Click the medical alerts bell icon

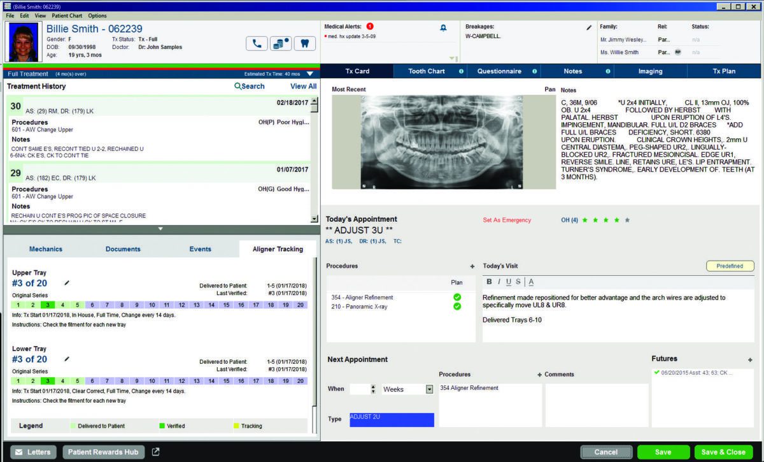[x=443, y=27]
